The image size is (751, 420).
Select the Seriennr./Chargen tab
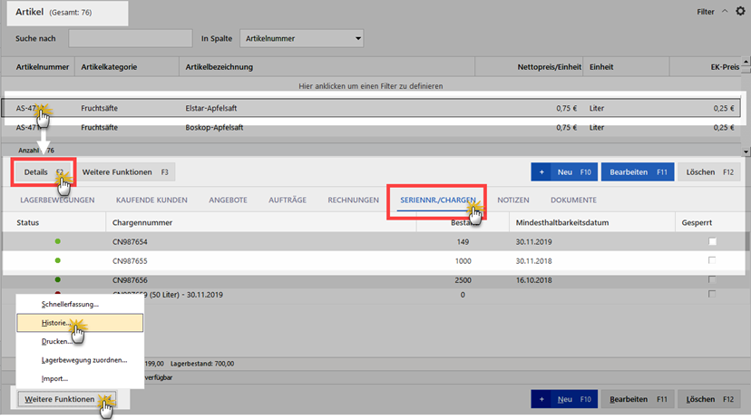(438, 200)
